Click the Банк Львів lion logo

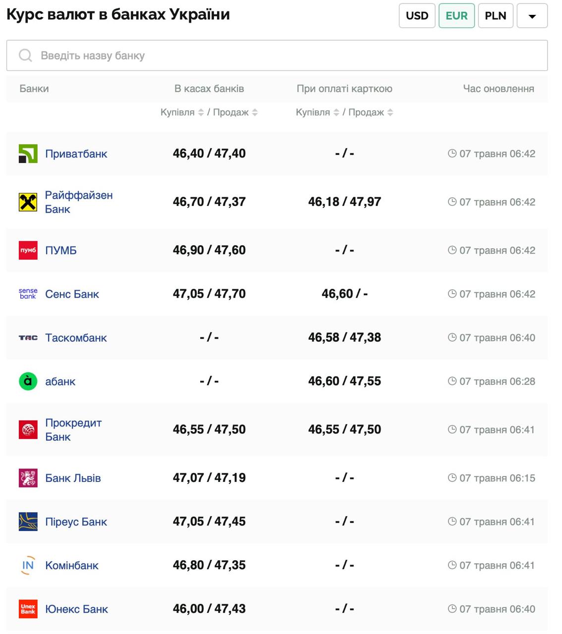(28, 478)
